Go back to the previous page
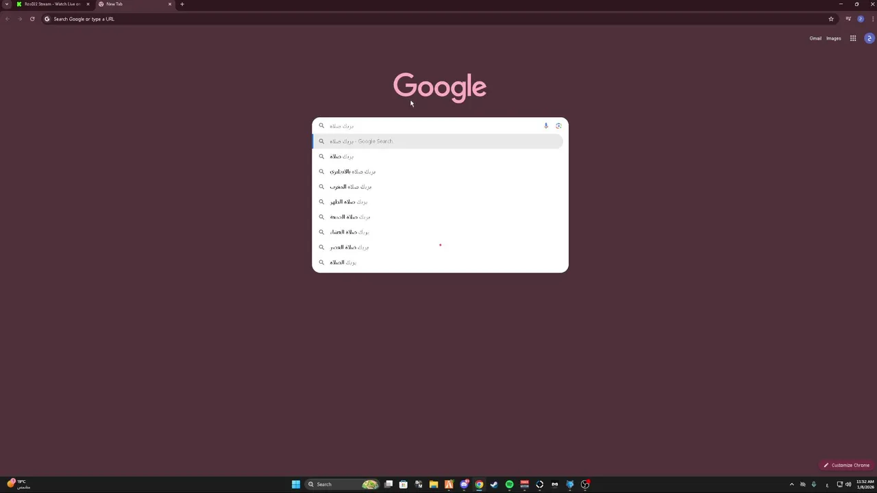877x493 pixels. point(8,19)
